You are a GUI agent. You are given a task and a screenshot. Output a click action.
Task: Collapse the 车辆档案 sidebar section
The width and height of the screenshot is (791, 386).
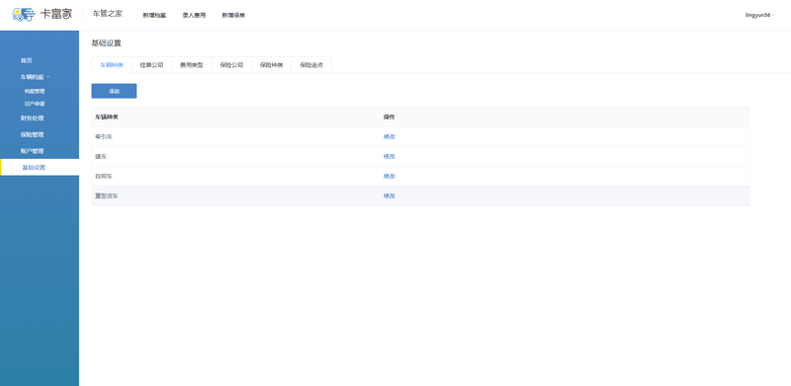[36, 77]
